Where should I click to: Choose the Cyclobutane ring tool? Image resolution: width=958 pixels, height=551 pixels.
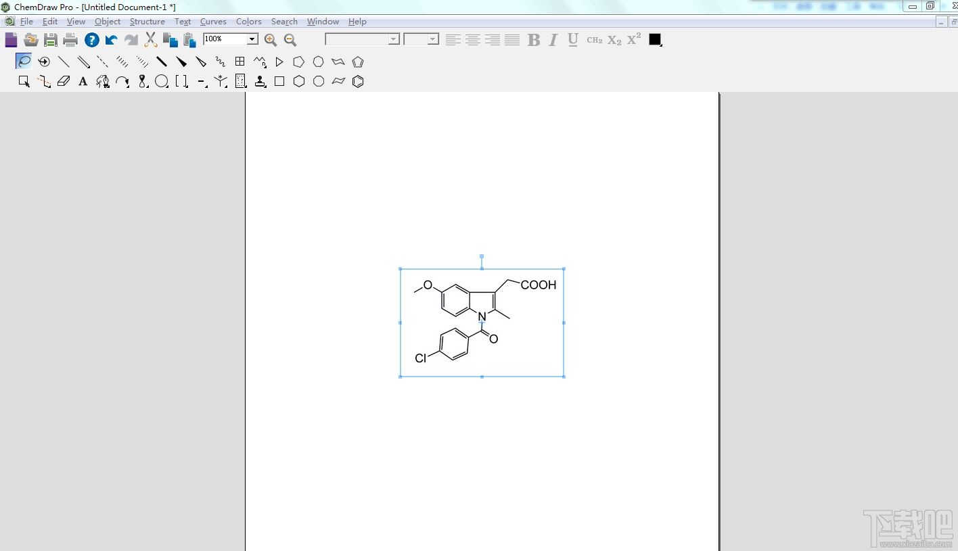tap(279, 81)
